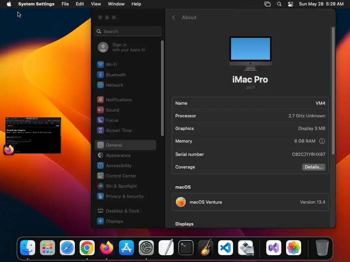Open the Edit menu
Image resolution: width=350 pixels, height=262 pixels.
pyautogui.click(x=80, y=4)
